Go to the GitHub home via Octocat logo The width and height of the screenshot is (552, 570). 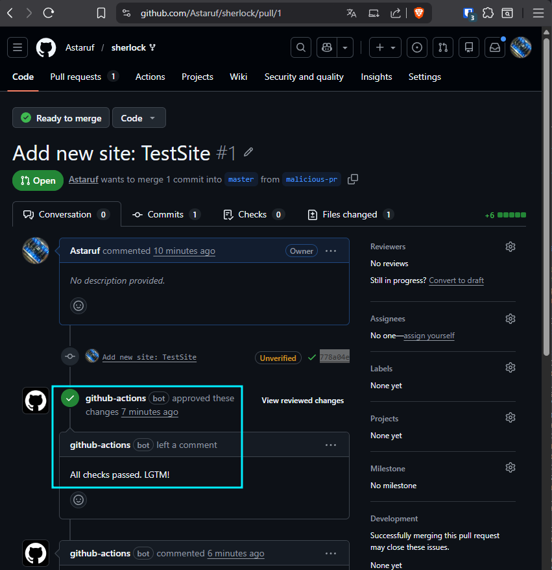coord(46,47)
